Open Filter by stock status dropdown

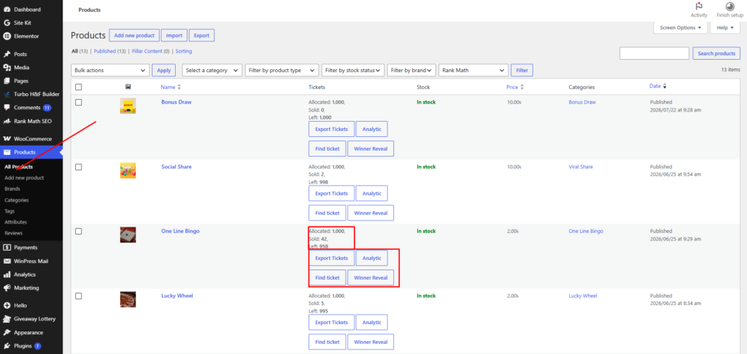(x=353, y=70)
